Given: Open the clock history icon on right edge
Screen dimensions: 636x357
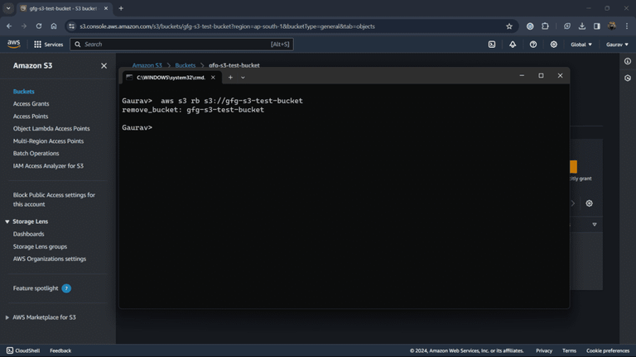Looking at the screenshot, I should point(628,79).
